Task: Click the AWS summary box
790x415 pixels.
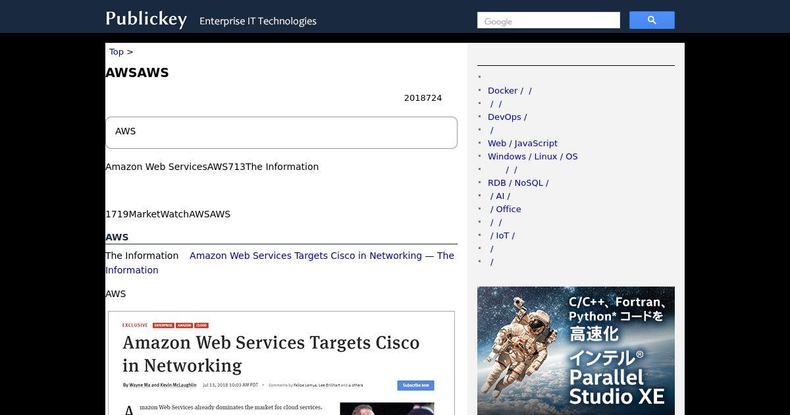Action: pyautogui.click(x=281, y=132)
